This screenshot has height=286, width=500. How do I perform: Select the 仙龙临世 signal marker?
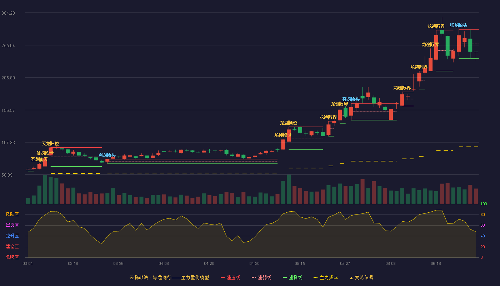click(45, 153)
